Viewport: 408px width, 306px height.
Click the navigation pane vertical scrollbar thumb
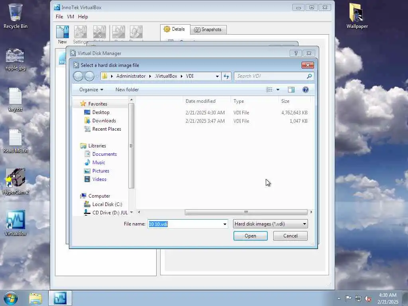click(x=131, y=146)
